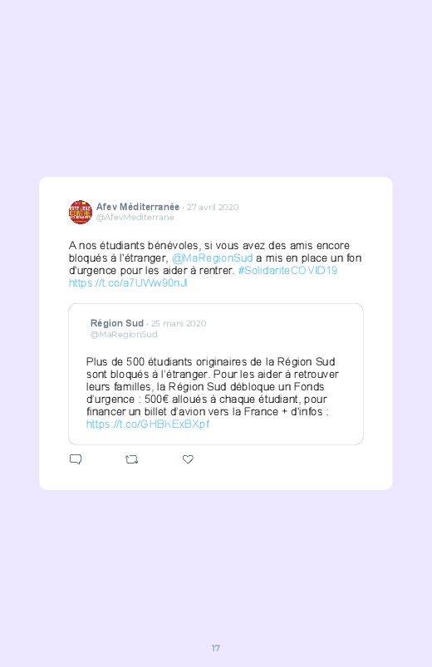Click the main tweet text starting "A nos étudiants"
The width and height of the screenshot is (432, 667).
click(x=215, y=264)
